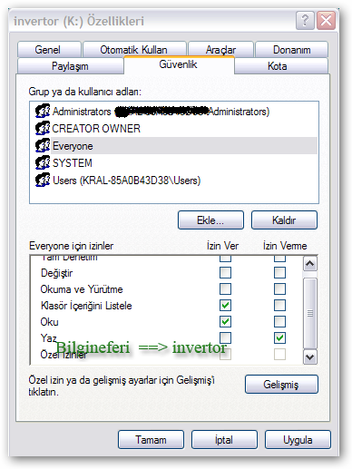Uncheck deny for Yaz permission
The image size is (352, 469).
[x=279, y=337]
